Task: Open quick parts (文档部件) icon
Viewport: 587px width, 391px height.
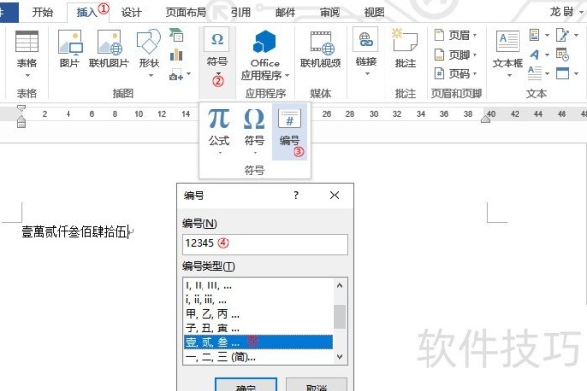Action: coord(534,35)
